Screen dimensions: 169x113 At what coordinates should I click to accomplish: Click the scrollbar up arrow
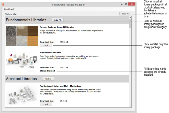coord(130,18)
